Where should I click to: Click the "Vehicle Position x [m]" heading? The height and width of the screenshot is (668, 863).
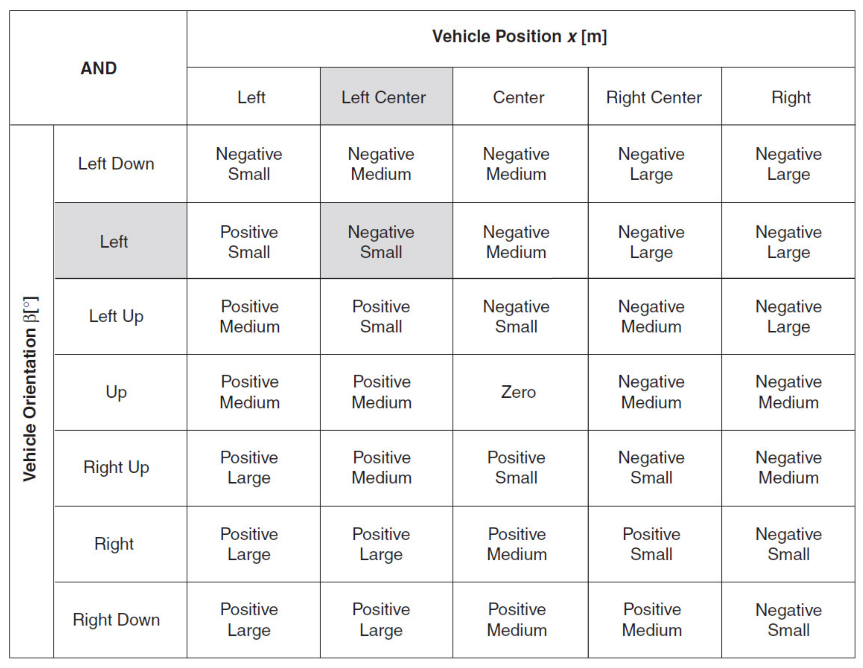519,36
